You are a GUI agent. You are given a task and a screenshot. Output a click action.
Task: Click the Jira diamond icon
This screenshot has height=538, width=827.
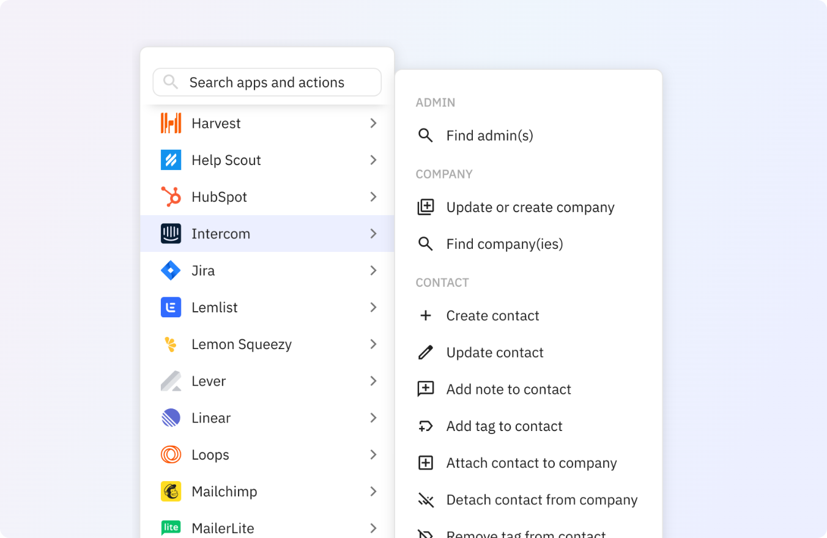pos(171,270)
